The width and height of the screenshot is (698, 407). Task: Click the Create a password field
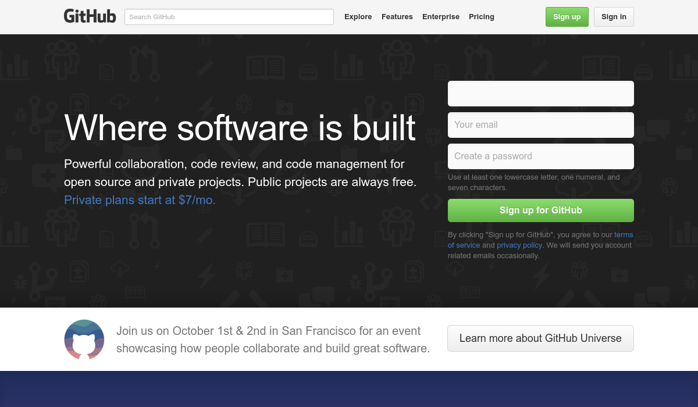click(541, 156)
